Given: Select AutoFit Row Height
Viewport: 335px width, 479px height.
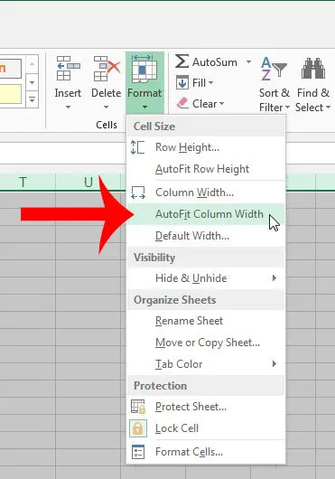Looking at the screenshot, I should (206, 169).
